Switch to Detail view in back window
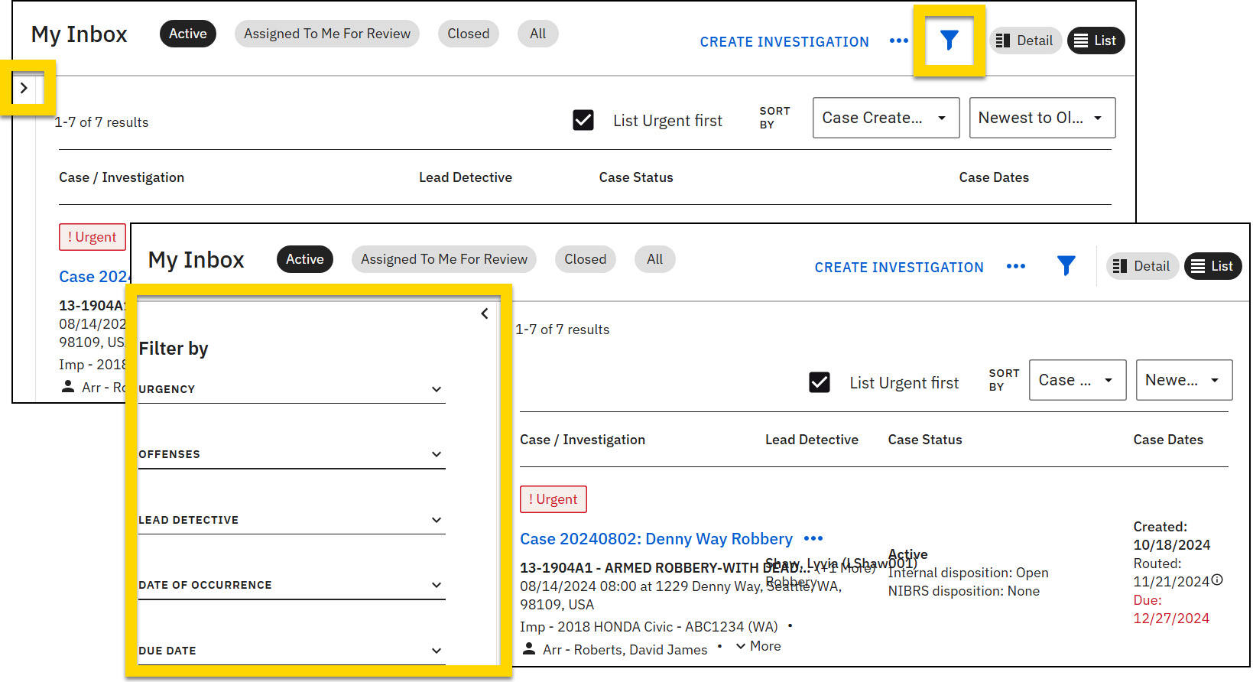The height and width of the screenshot is (682, 1253). point(1025,41)
